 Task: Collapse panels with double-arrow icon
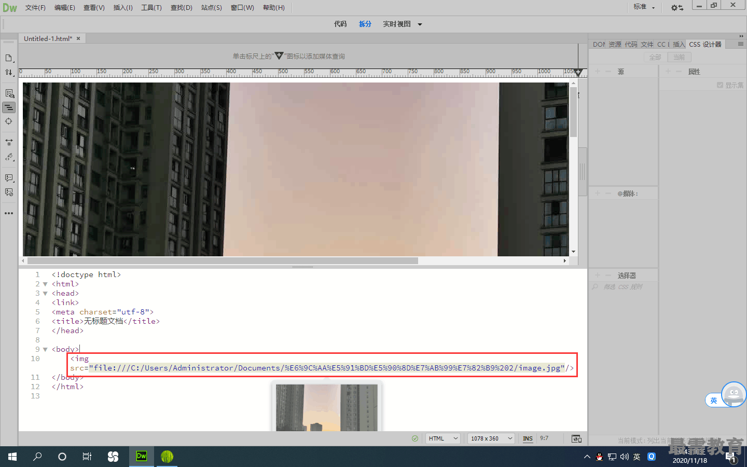(x=741, y=36)
